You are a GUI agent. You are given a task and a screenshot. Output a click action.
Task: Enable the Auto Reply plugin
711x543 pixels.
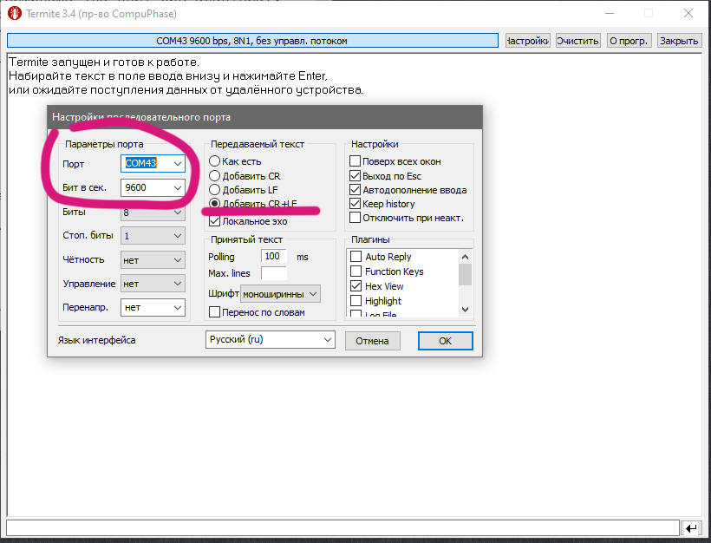click(x=355, y=257)
